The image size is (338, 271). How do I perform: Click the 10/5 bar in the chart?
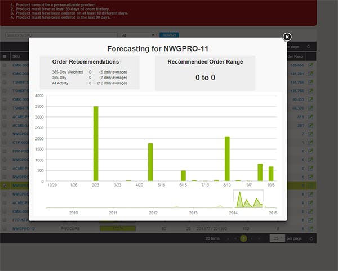[271, 174]
